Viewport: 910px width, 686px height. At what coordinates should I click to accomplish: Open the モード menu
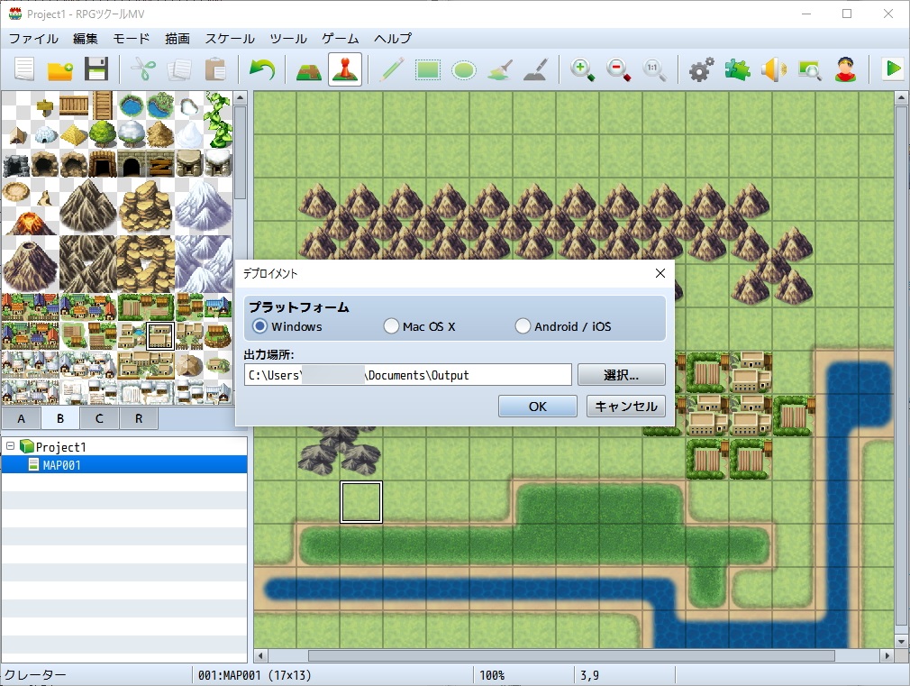[132, 39]
